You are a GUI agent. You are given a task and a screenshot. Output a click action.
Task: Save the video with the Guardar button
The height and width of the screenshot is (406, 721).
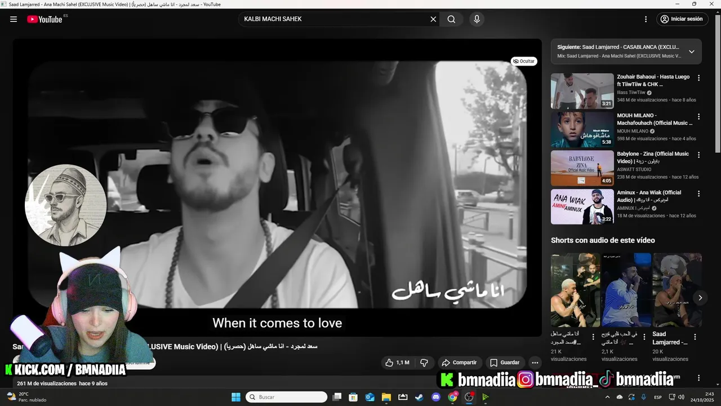point(505,363)
